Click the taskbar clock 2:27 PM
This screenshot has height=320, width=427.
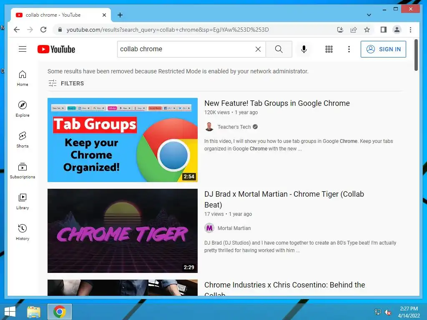[409, 312]
